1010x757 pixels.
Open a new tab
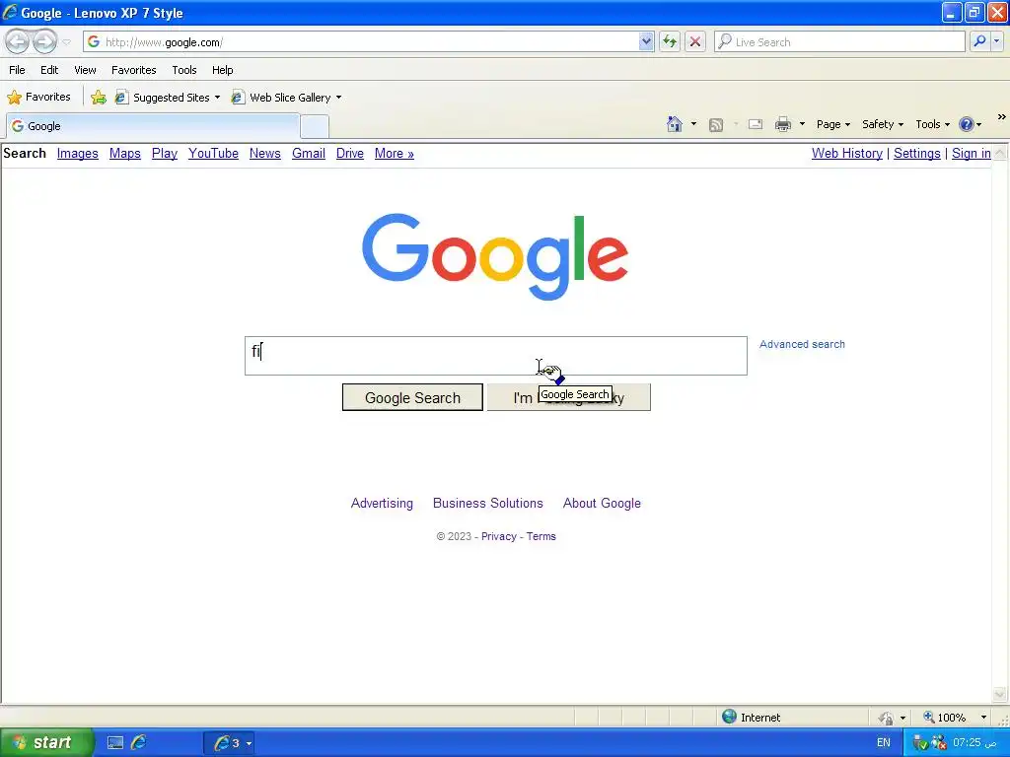pos(315,127)
